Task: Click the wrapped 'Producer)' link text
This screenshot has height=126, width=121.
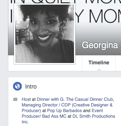Action: pyautogui.click(x=31, y=110)
